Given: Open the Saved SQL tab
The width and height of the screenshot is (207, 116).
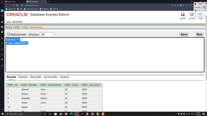Looking at the screenshot, I should pos(50,77).
